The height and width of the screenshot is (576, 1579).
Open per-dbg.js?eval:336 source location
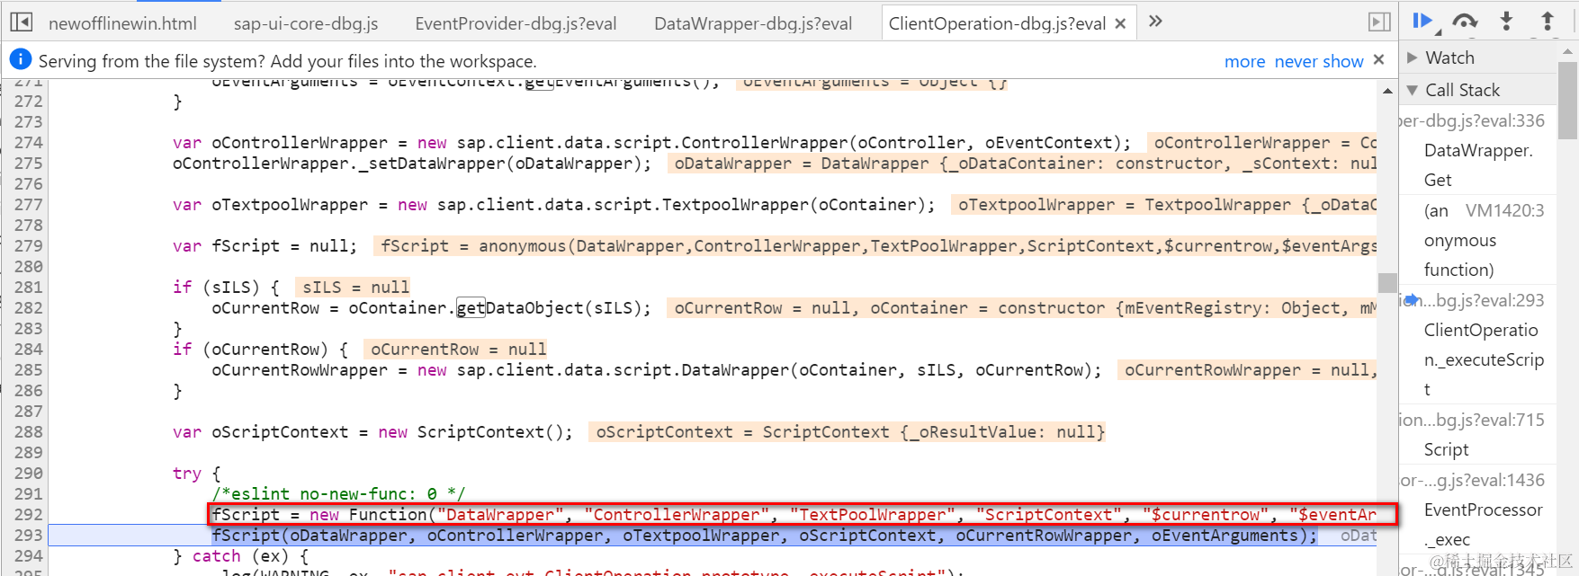tap(1472, 120)
